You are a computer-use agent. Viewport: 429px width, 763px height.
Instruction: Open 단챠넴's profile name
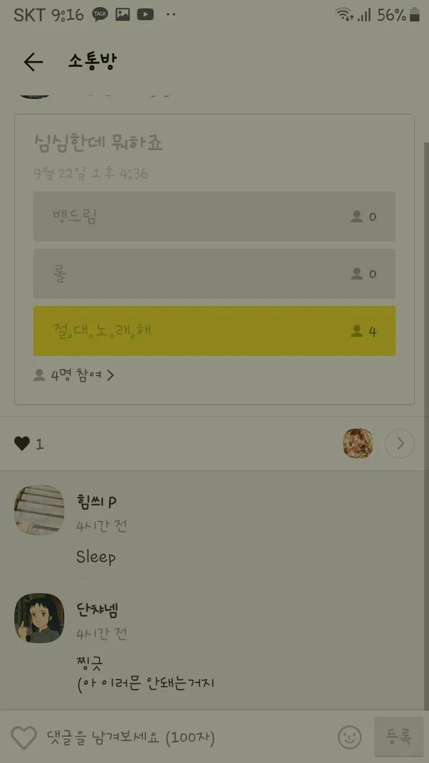(x=98, y=609)
